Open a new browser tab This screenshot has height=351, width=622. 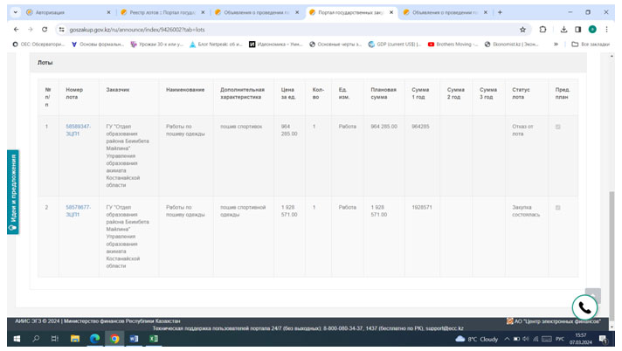pyautogui.click(x=500, y=12)
